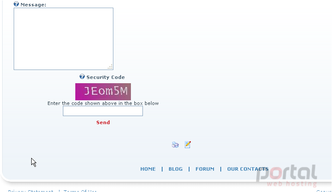This screenshot has width=332, height=192.
Task: Open the BLOG link
Action: pyautogui.click(x=175, y=169)
